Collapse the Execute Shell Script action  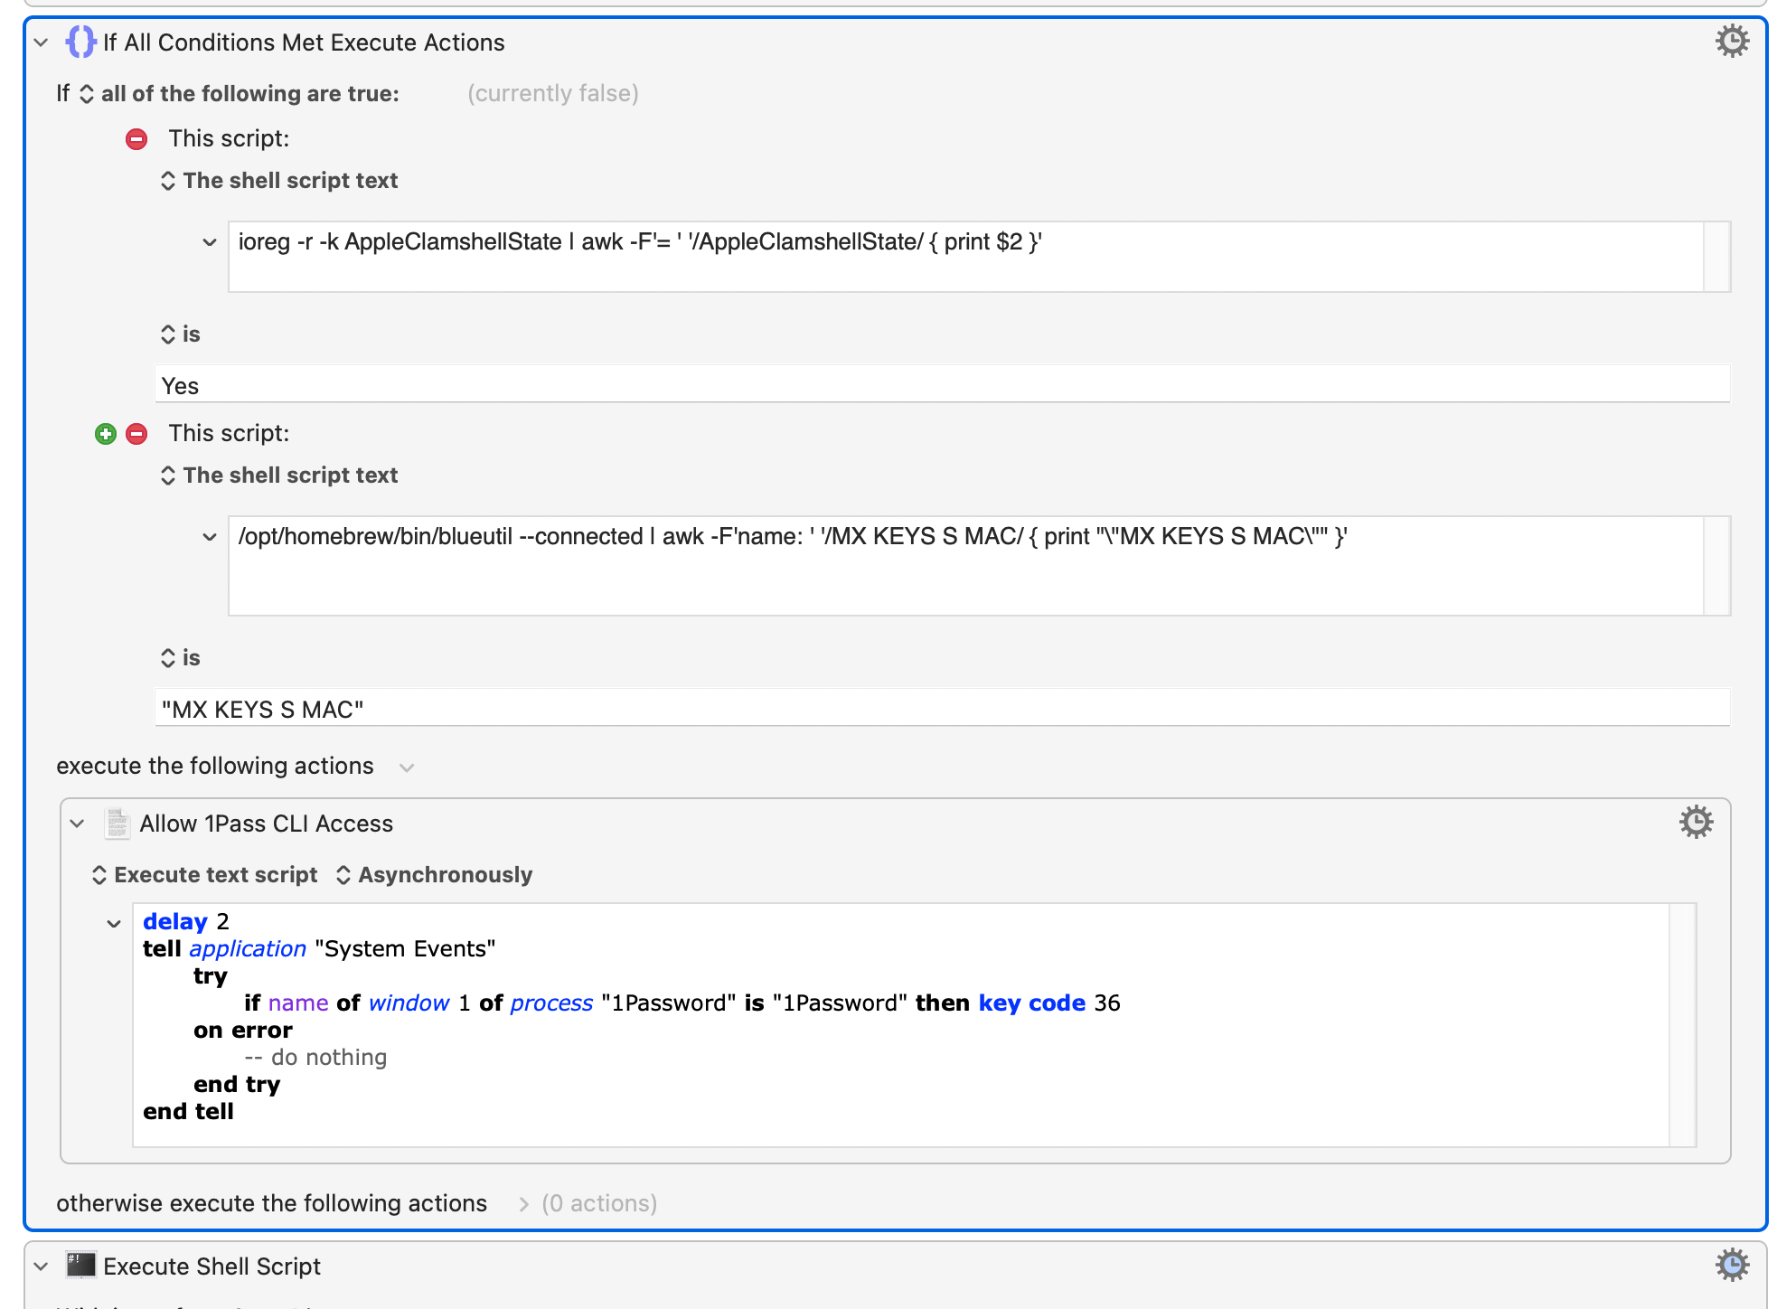click(x=41, y=1267)
